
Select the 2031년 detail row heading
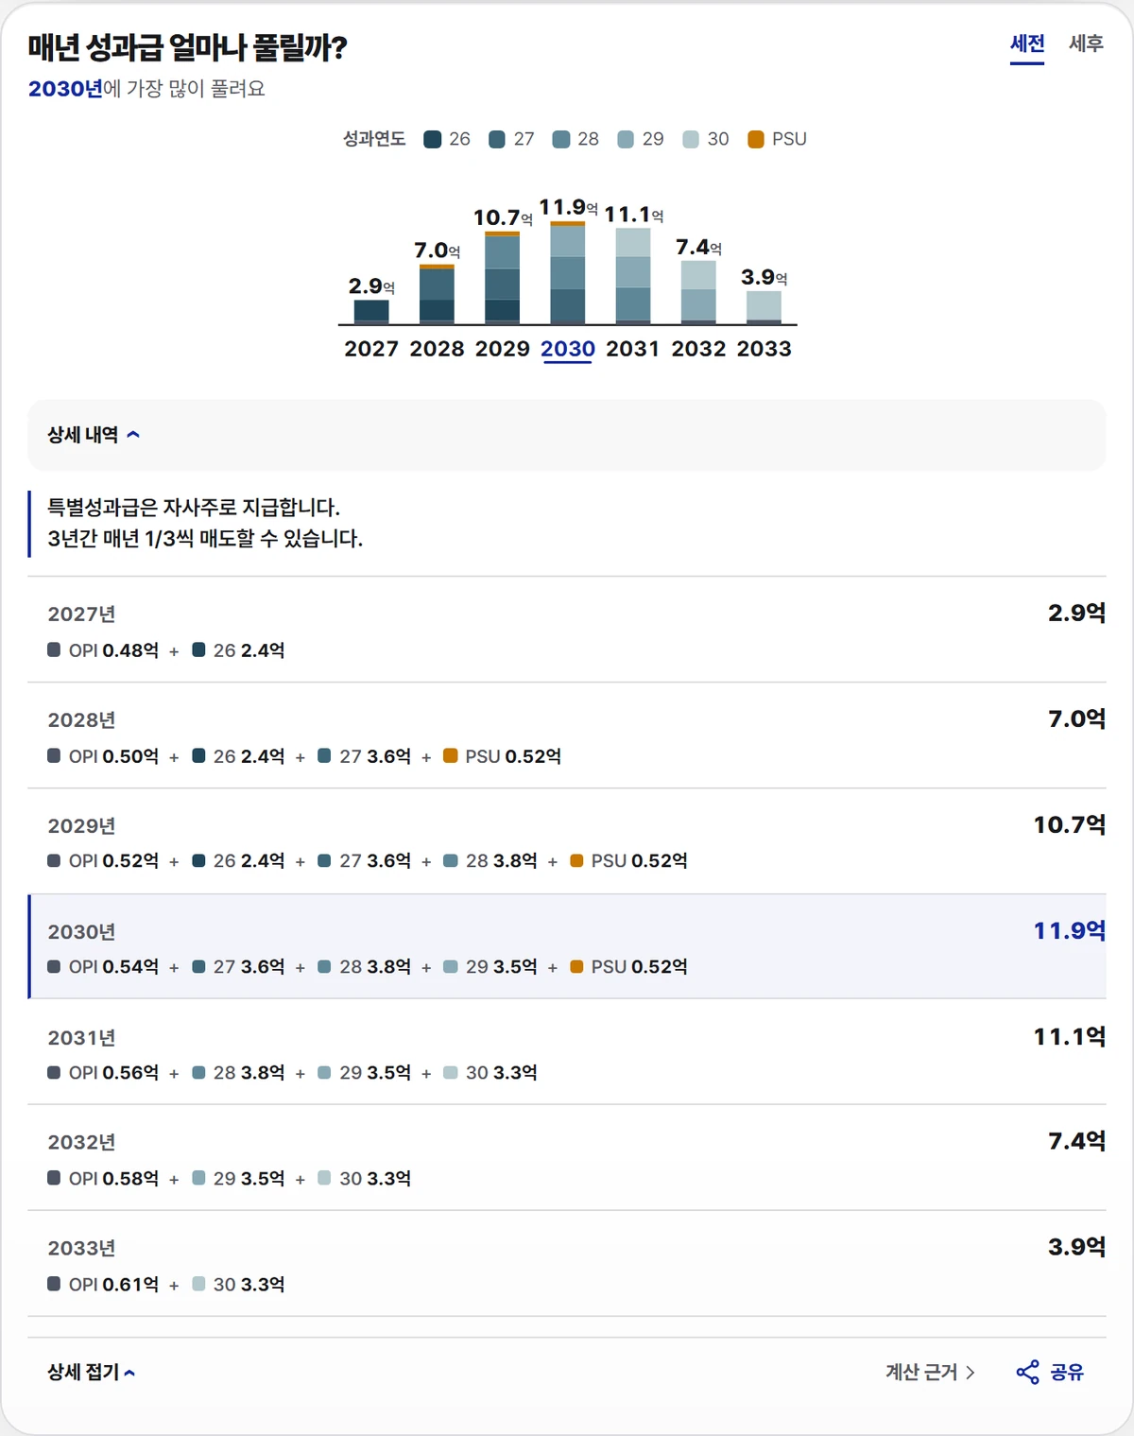pos(81,1038)
